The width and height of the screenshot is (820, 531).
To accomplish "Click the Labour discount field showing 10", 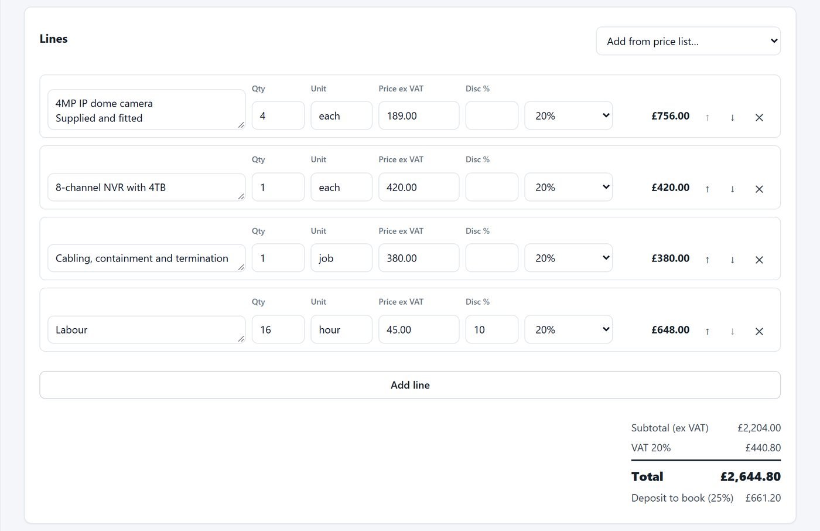I will [492, 329].
